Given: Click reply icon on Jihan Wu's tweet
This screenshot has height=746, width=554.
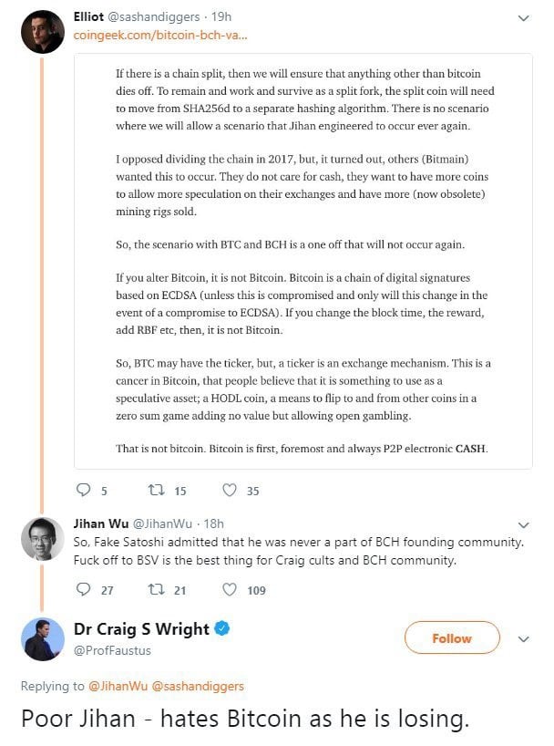Looking at the screenshot, I should 83,589.
